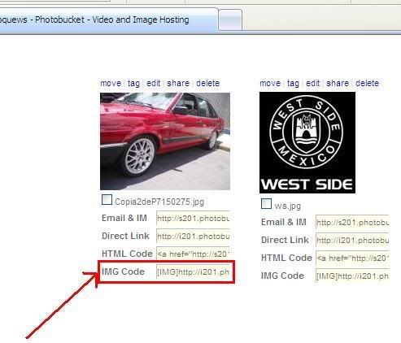Open the red car photo thumbnail

point(165,141)
